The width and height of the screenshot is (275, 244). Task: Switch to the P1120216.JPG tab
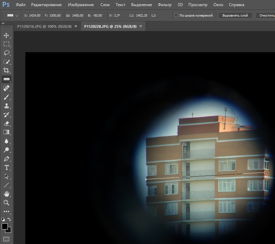pyautogui.click(x=44, y=26)
